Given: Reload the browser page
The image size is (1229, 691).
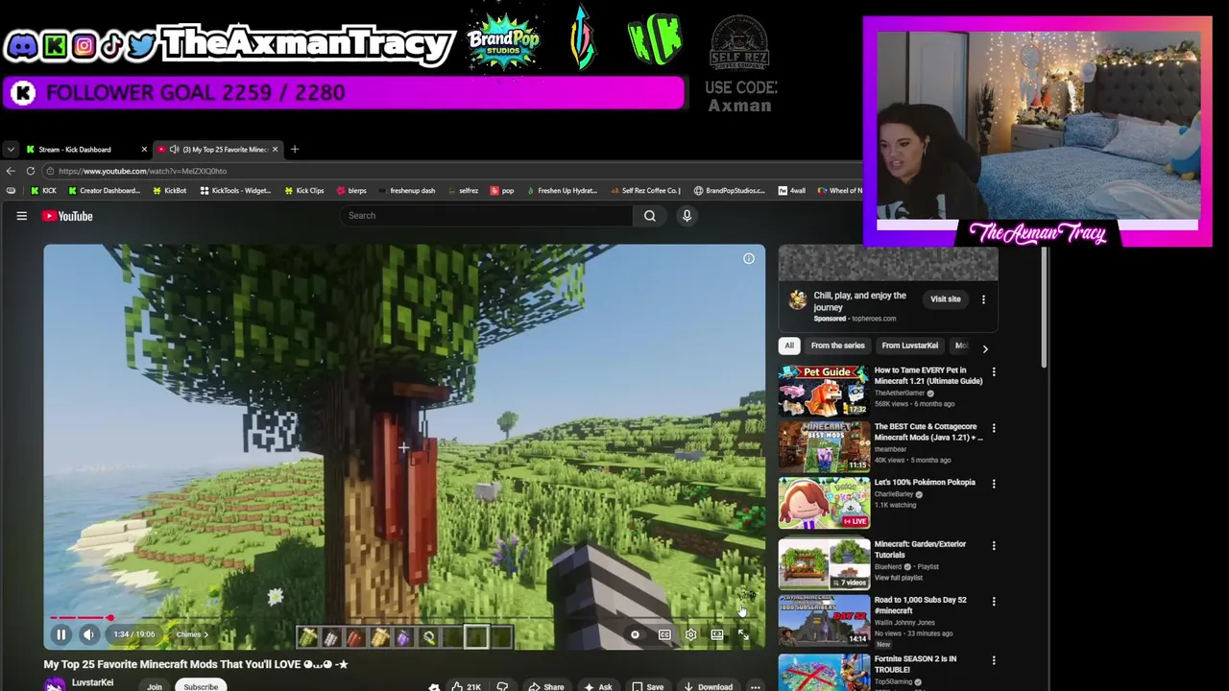Looking at the screenshot, I should (31, 171).
